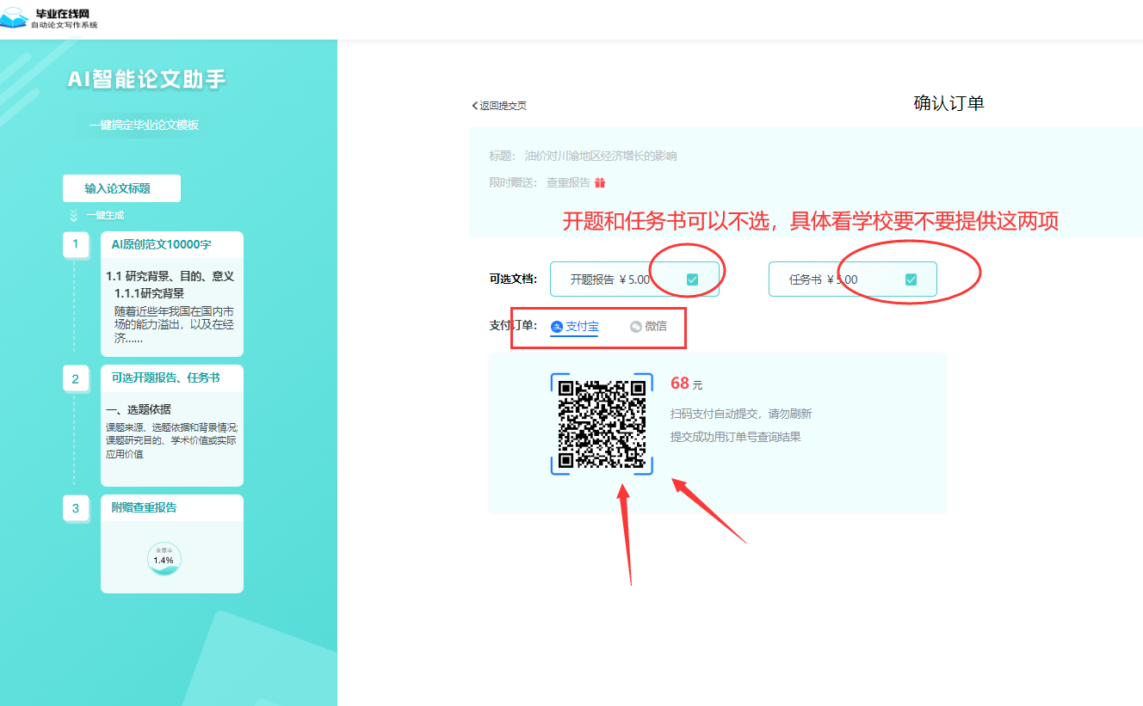
Task: Click the payment QR code
Action: click(x=602, y=423)
